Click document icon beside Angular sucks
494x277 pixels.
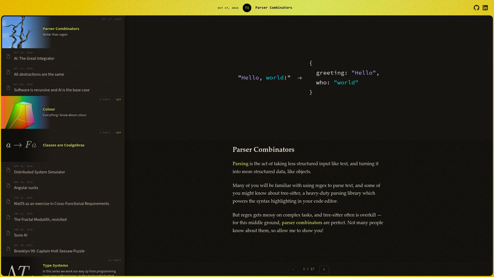[x=8, y=185]
